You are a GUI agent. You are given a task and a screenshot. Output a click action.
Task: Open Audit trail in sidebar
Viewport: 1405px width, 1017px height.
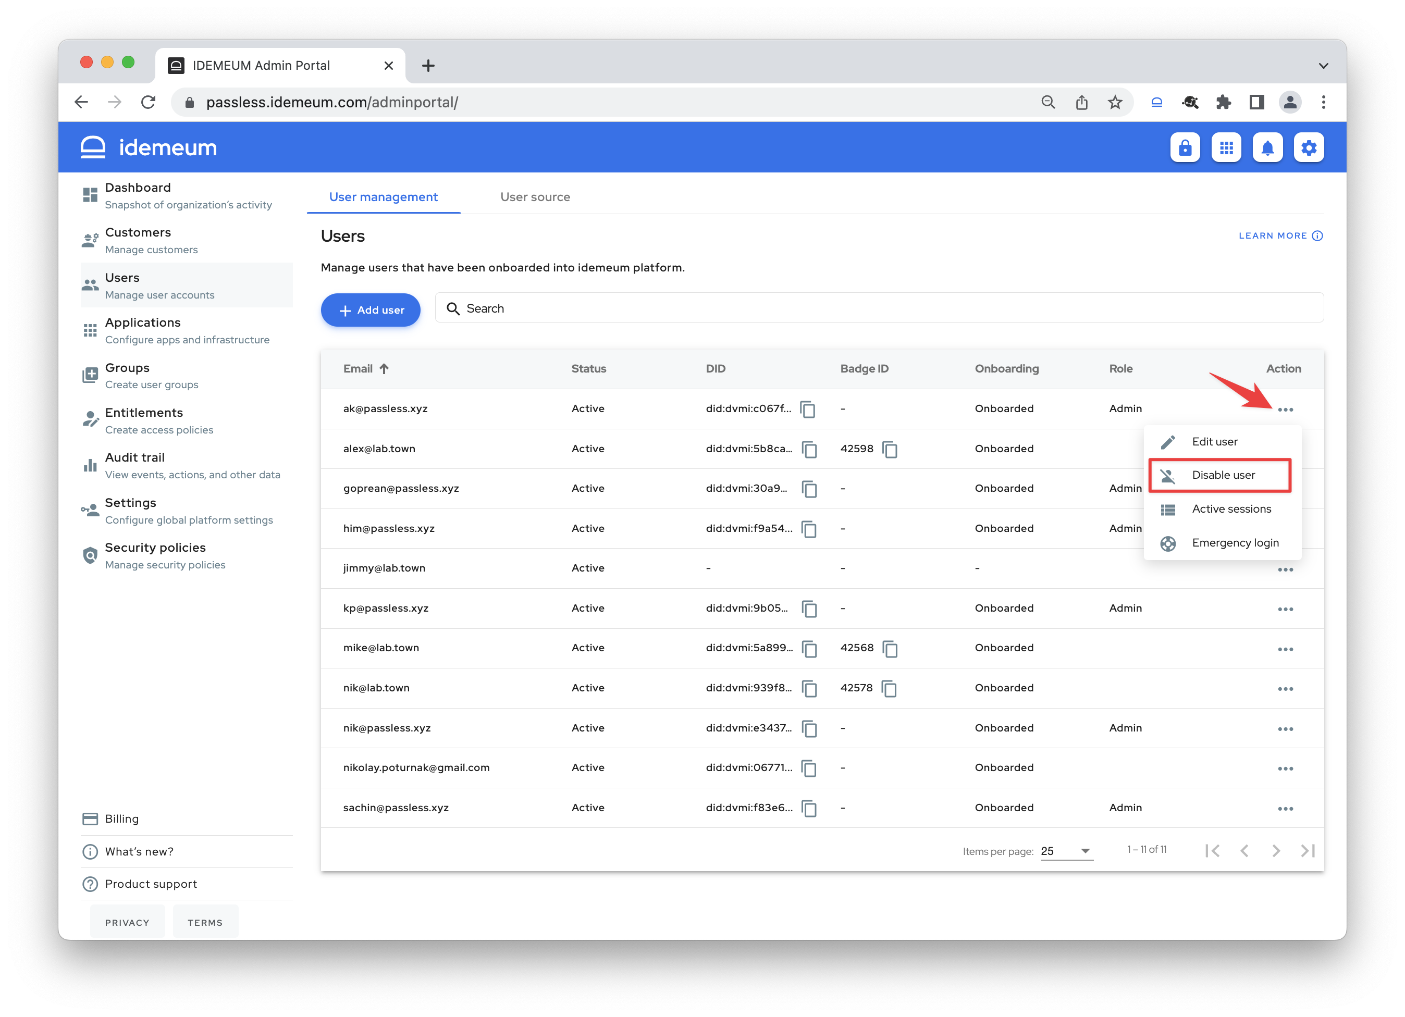pos(186,465)
